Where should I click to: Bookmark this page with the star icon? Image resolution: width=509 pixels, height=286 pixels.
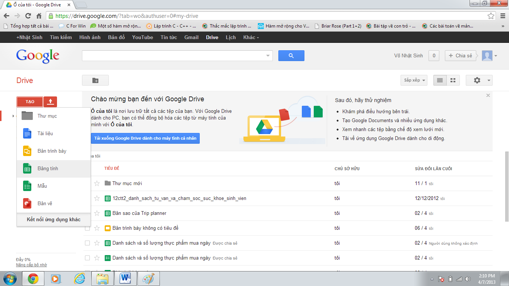[x=491, y=16]
